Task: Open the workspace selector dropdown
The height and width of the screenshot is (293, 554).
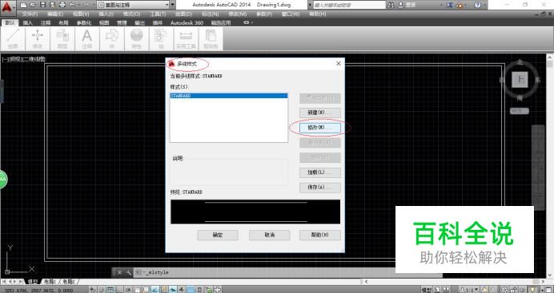Action: (133, 5)
